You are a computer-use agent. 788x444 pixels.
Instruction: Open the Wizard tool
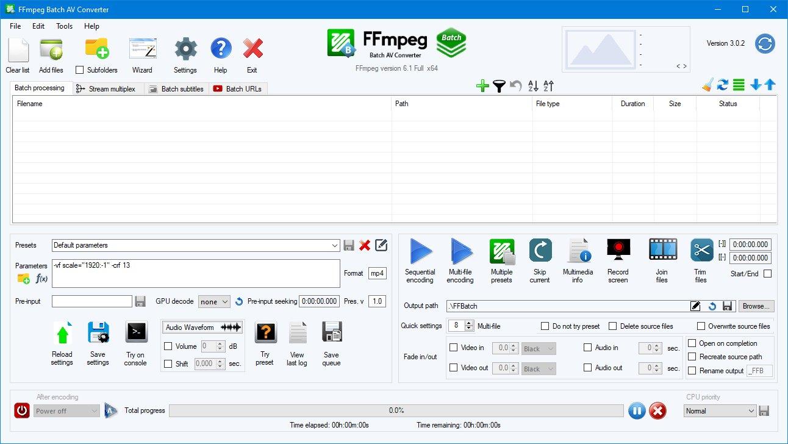[x=142, y=49]
